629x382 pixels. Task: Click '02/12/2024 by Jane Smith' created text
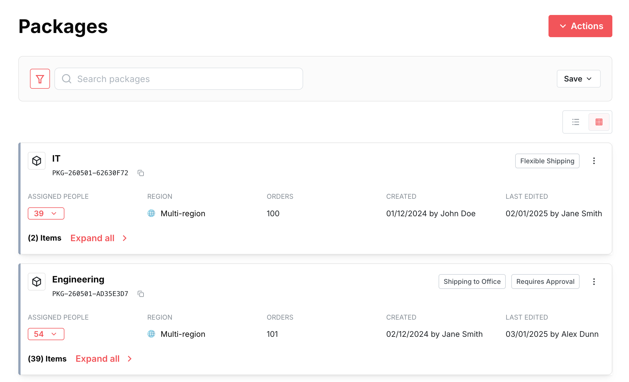point(434,334)
